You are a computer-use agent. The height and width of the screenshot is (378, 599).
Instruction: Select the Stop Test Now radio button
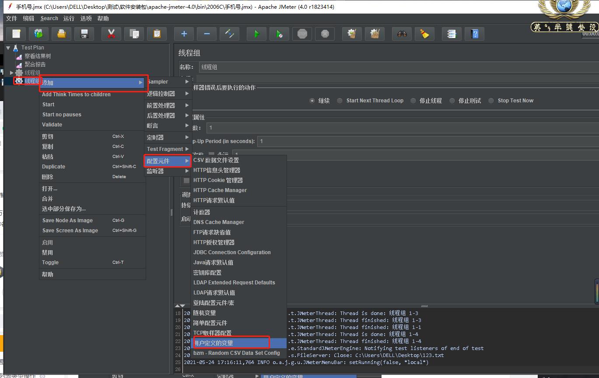(x=491, y=101)
